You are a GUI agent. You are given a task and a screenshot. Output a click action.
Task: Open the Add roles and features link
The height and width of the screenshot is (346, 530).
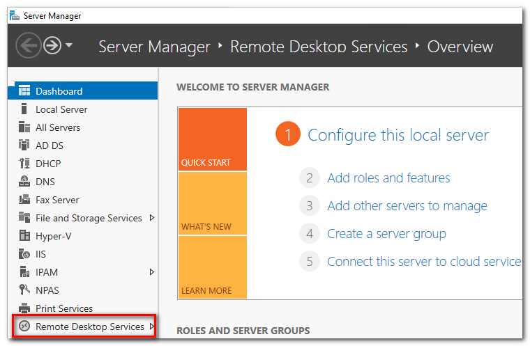click(388, 178)
